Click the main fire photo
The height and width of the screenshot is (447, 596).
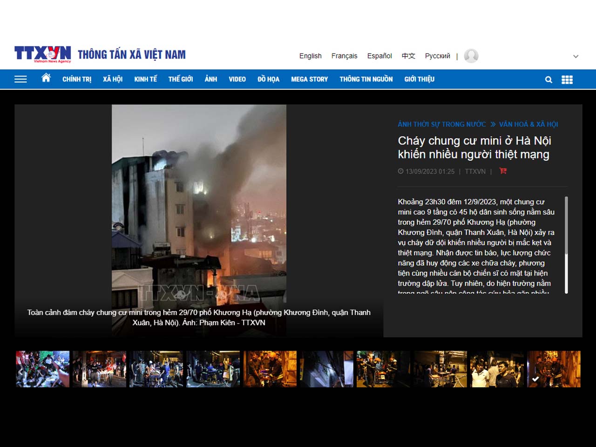199,205
